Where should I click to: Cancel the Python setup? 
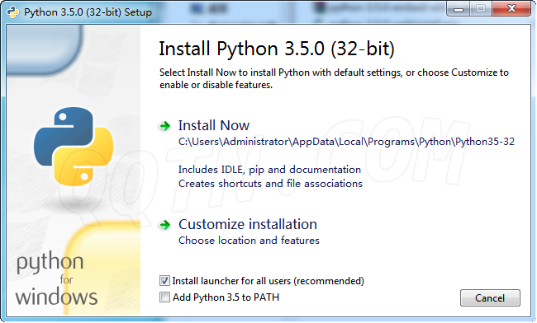tap(490, 297)
